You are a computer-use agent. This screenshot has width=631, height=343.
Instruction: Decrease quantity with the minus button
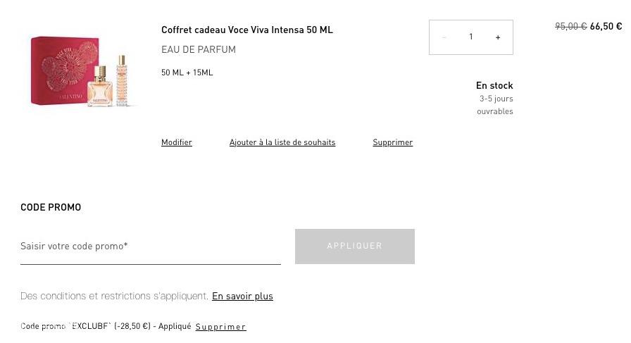pyautogui.click(x=444, y=37)
